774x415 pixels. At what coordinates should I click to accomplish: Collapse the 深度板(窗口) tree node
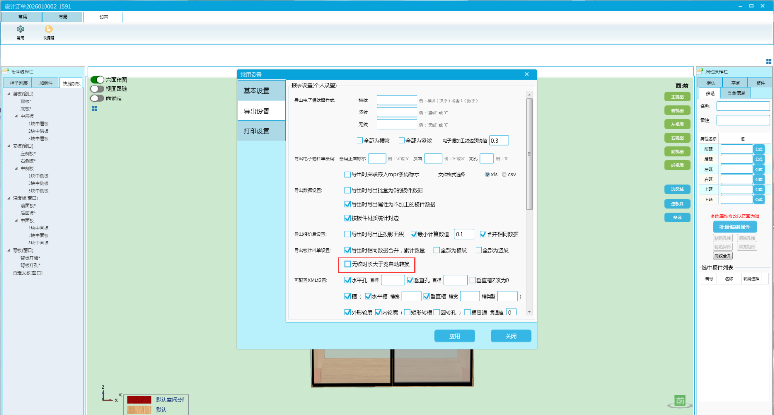9,198
